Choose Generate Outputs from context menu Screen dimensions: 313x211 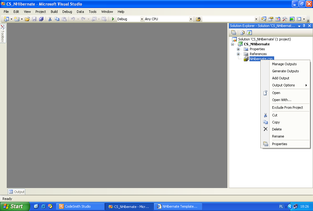pyautogui.click(x=286, y=71)
